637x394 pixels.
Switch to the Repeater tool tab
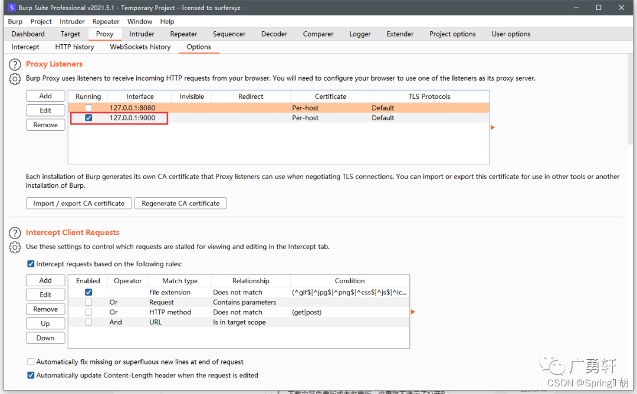tap(183, 34)
